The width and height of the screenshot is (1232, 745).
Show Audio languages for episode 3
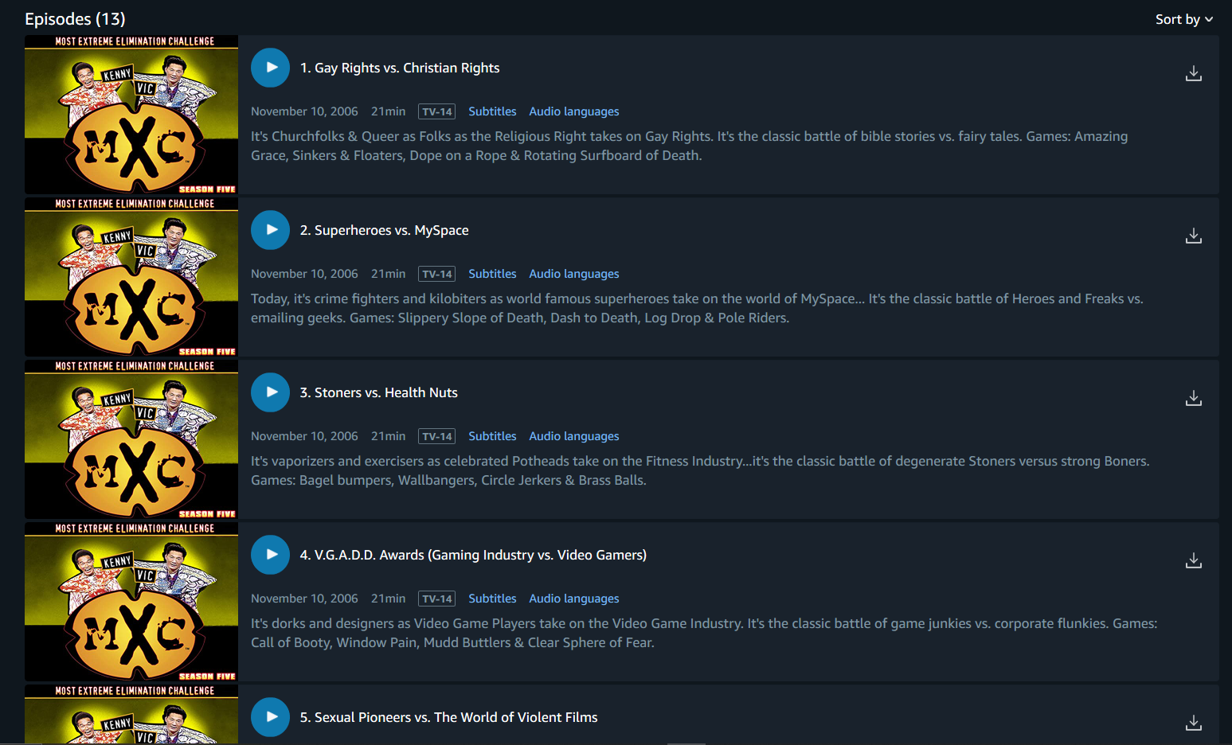[573, 436]
